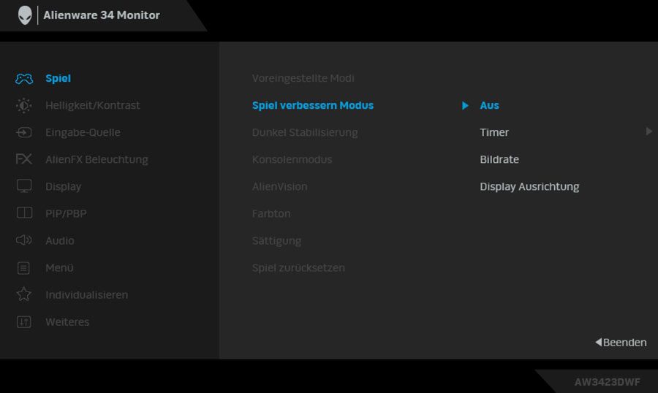Choose the Bildrate option
Viewport: 658px width, 393px height.
499,159
